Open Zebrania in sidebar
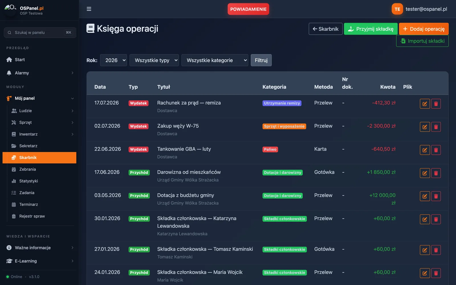The width and height of the screenshot is (456, 285). tap(40, 169)
